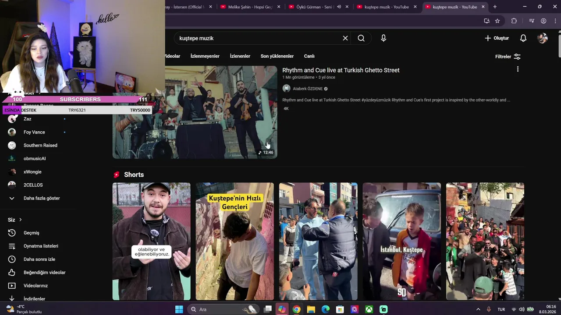This screenshot has width=561, height=315.
Task: Click the taskbar volume icon
Action: [x=522, y=309]
